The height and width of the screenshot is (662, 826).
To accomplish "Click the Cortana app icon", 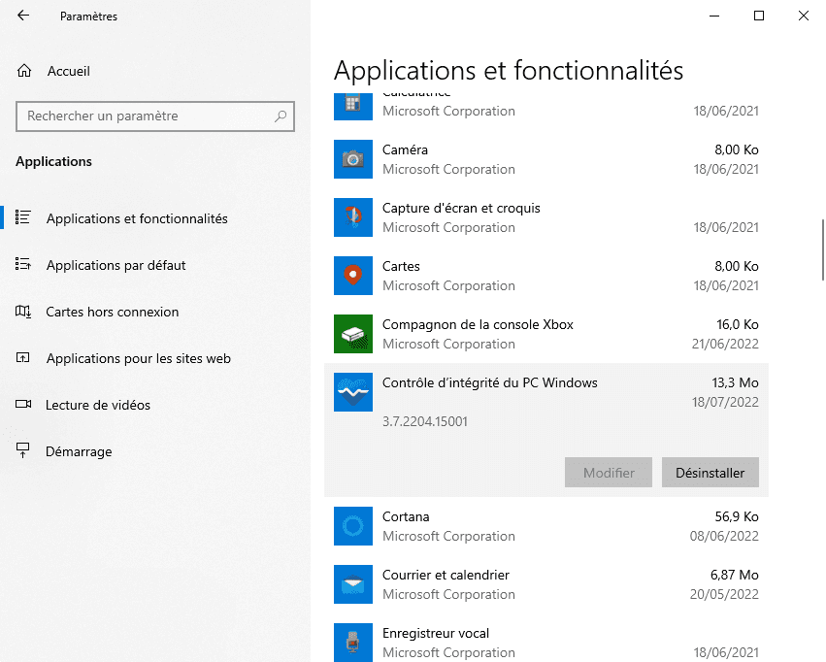I will pyautogui.click(x=353, y=526).
